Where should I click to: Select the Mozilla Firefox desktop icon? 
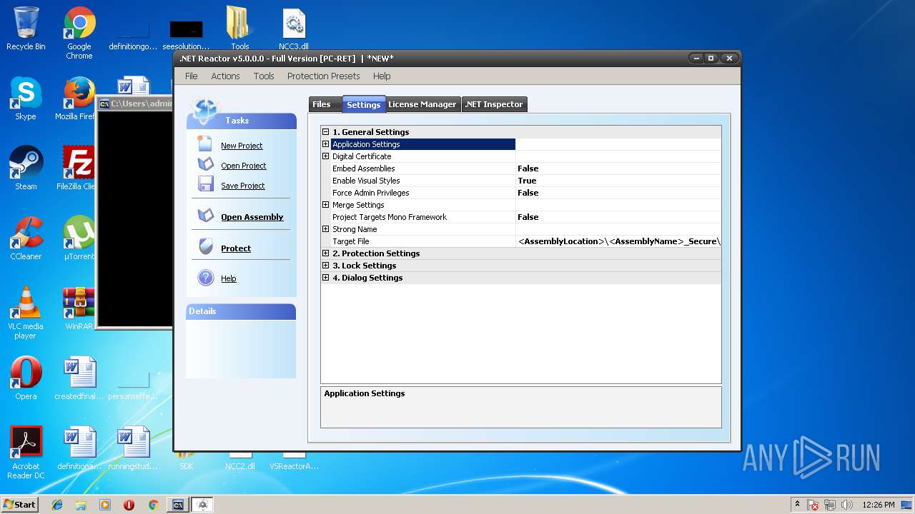79,99
